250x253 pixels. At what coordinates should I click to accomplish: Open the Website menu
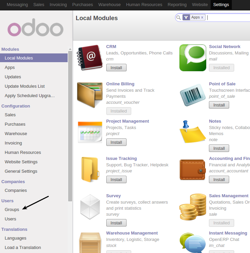point(200,5)
